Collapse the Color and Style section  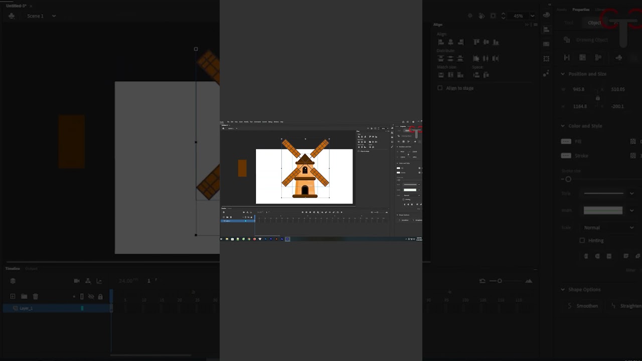click(x=563, y=126)
